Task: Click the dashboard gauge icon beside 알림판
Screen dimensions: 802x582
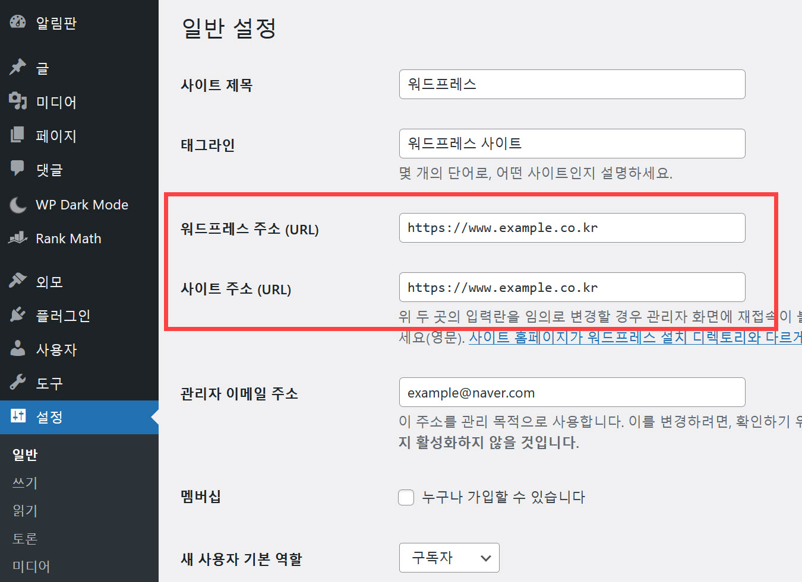Action: 18,22
